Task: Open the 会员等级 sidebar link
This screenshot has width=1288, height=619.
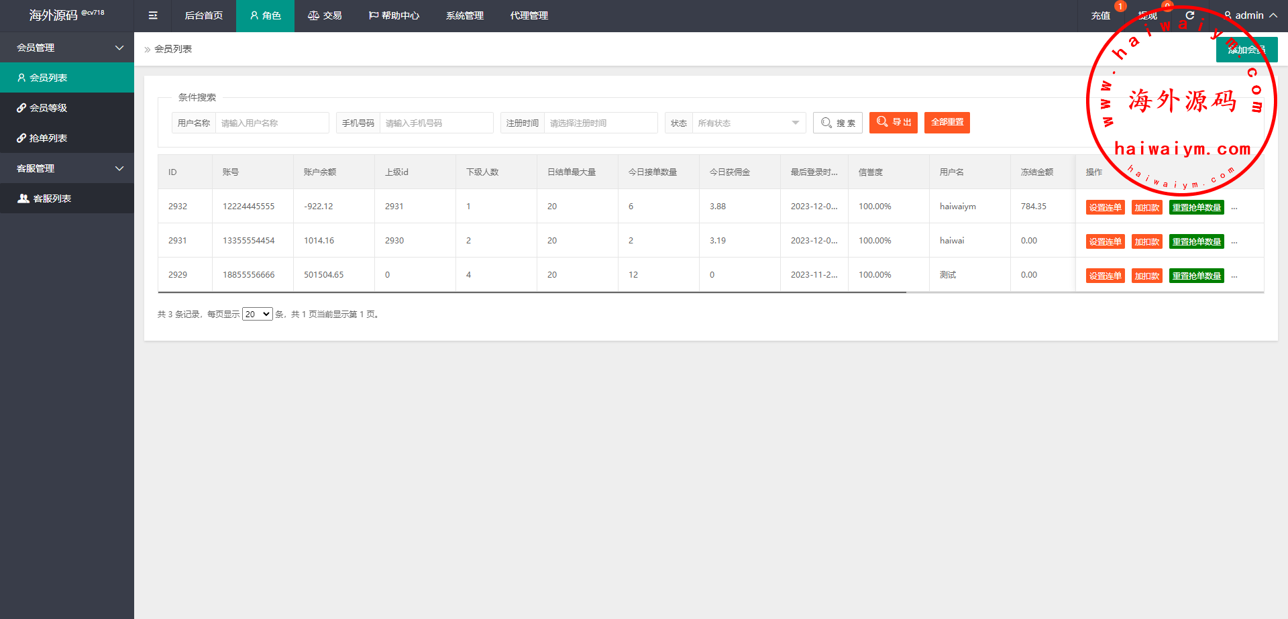Action: [x=48, y=108]
